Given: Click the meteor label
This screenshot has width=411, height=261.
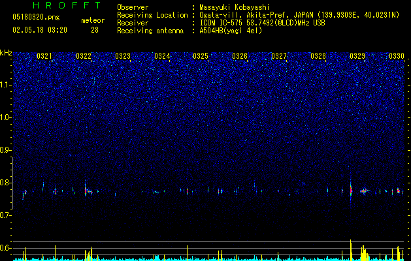Looking at the screenshot, I should (x=93, y=20).
